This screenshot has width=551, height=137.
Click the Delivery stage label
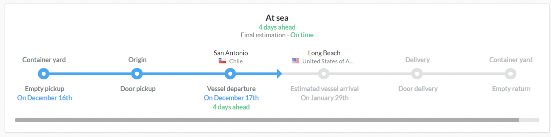[418, 60]
